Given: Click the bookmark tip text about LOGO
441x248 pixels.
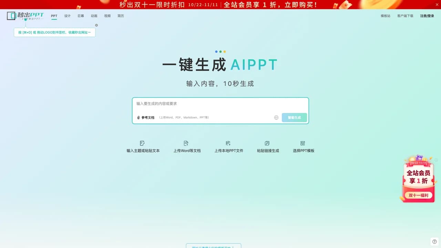Looking at the screenshot, I should pyautogui.click(x=54, y=32).
